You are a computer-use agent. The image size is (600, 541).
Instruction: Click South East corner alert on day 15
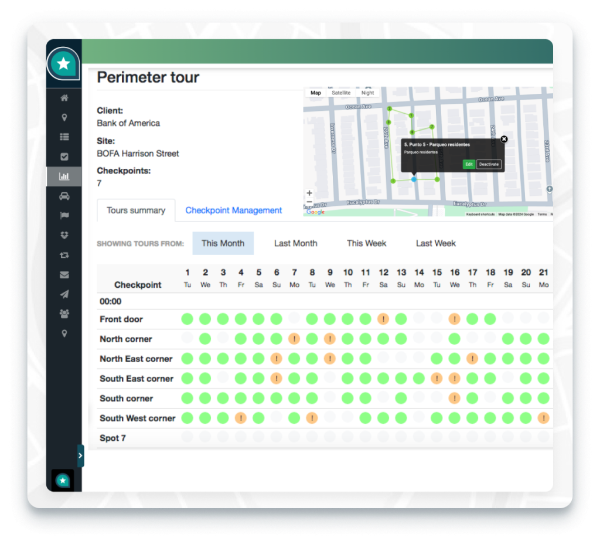point(437,379)
